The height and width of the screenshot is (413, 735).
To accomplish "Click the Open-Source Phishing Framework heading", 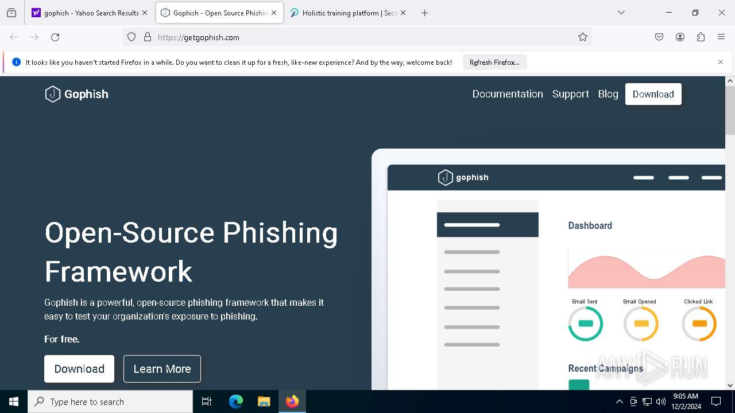I will 191,252.
